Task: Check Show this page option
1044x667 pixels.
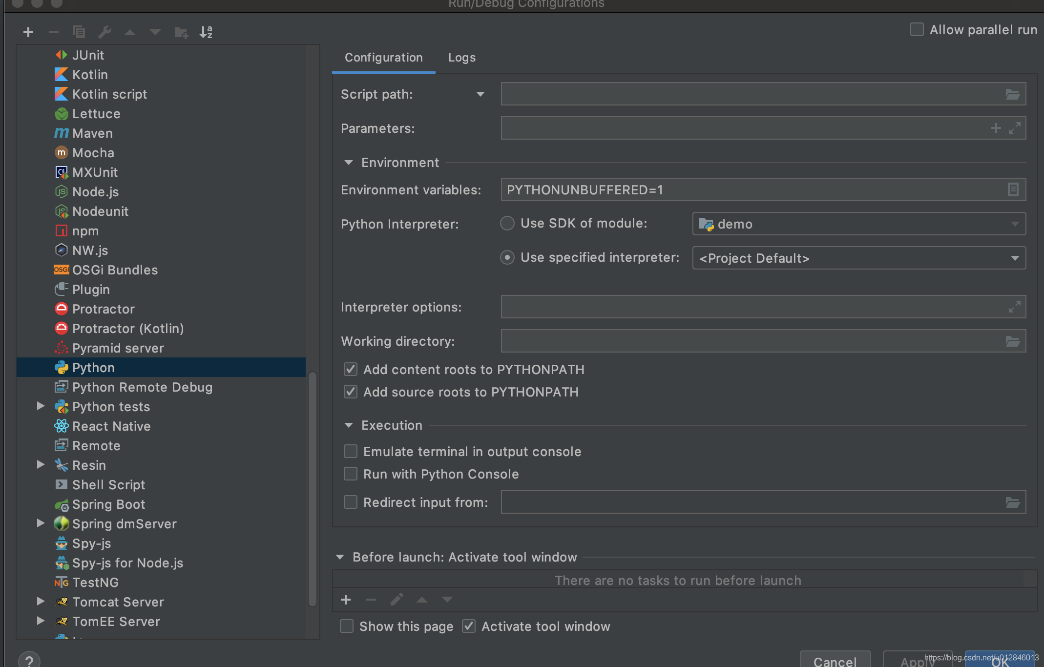Action: tap(347, 626)
